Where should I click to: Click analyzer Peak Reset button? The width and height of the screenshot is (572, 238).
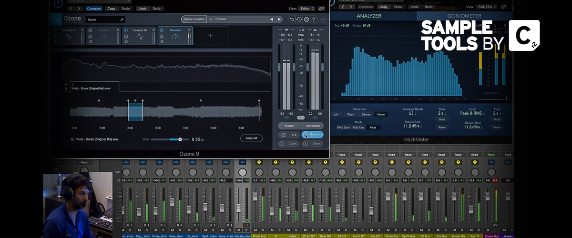[442, 127]
